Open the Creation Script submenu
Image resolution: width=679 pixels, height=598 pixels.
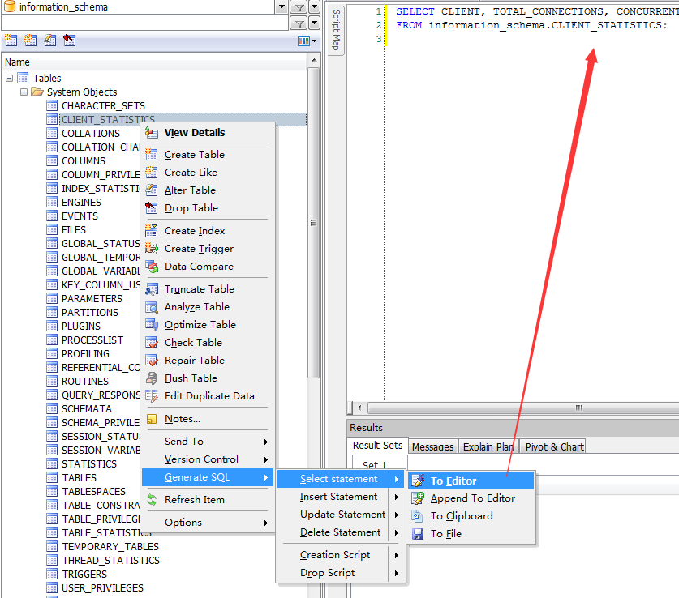341,555
